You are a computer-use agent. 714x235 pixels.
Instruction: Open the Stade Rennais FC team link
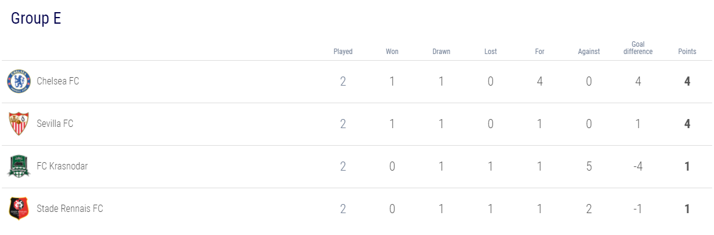(x=70, y=209)
